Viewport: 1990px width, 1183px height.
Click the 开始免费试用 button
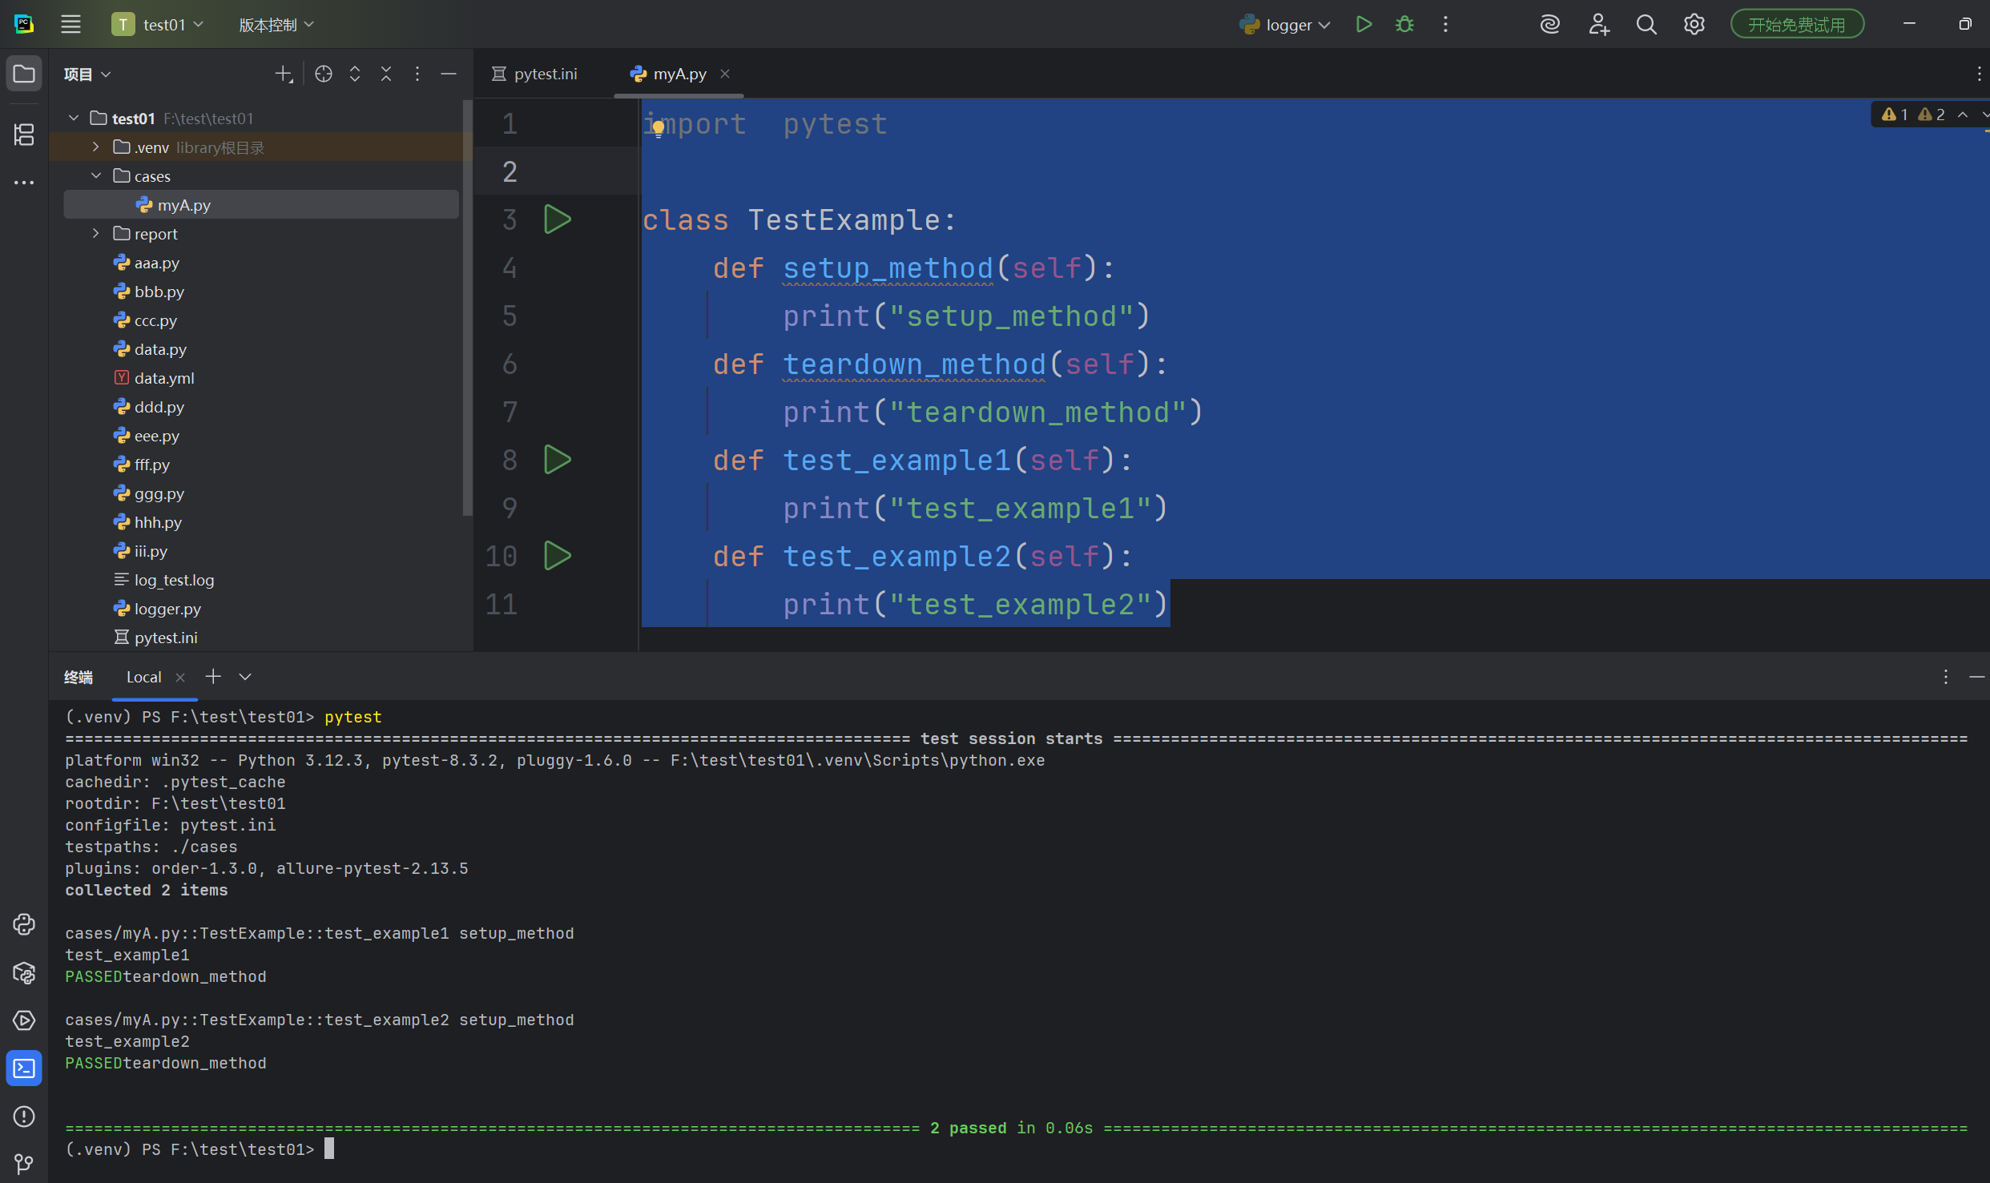coord(1796,25)
